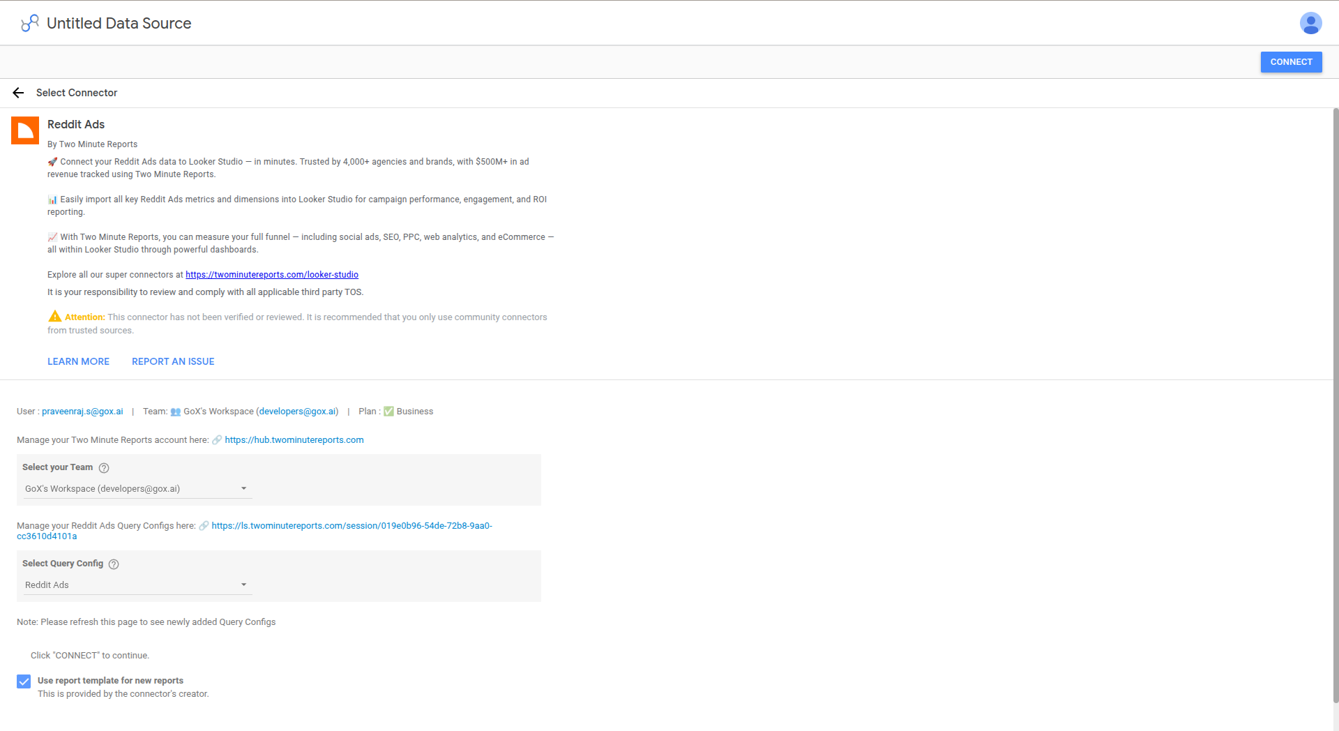Open the ls.twominutereports.com session link
1339x731 pixels.
pos(255,531)
